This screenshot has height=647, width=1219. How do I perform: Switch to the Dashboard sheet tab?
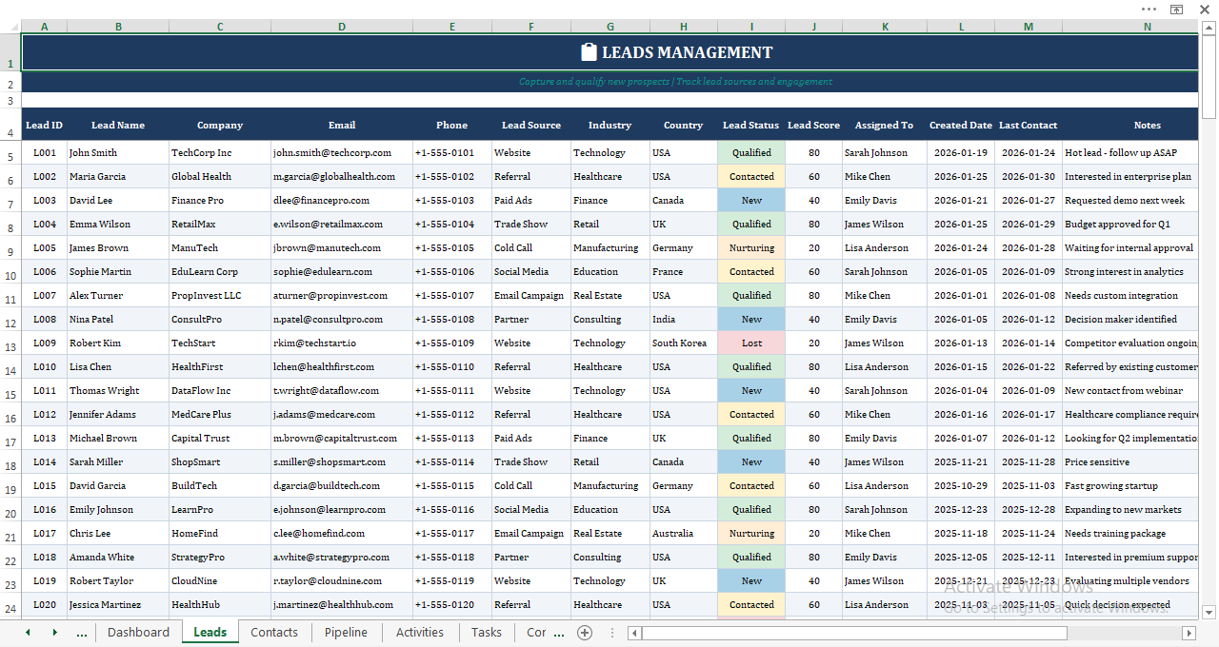tap(138, 633)
